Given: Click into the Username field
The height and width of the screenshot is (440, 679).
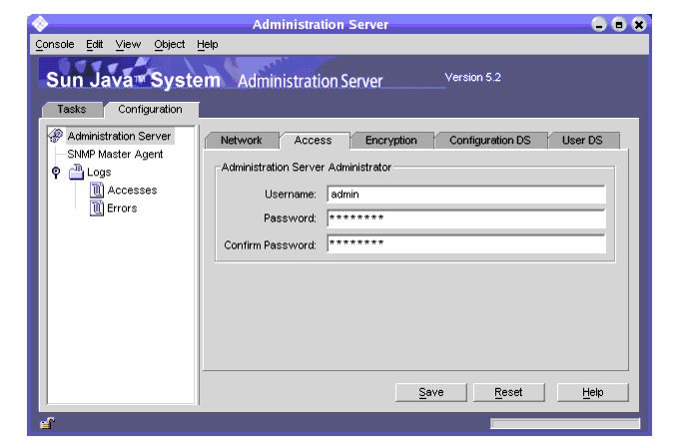Looking at the screenshot, I should 466,195.
